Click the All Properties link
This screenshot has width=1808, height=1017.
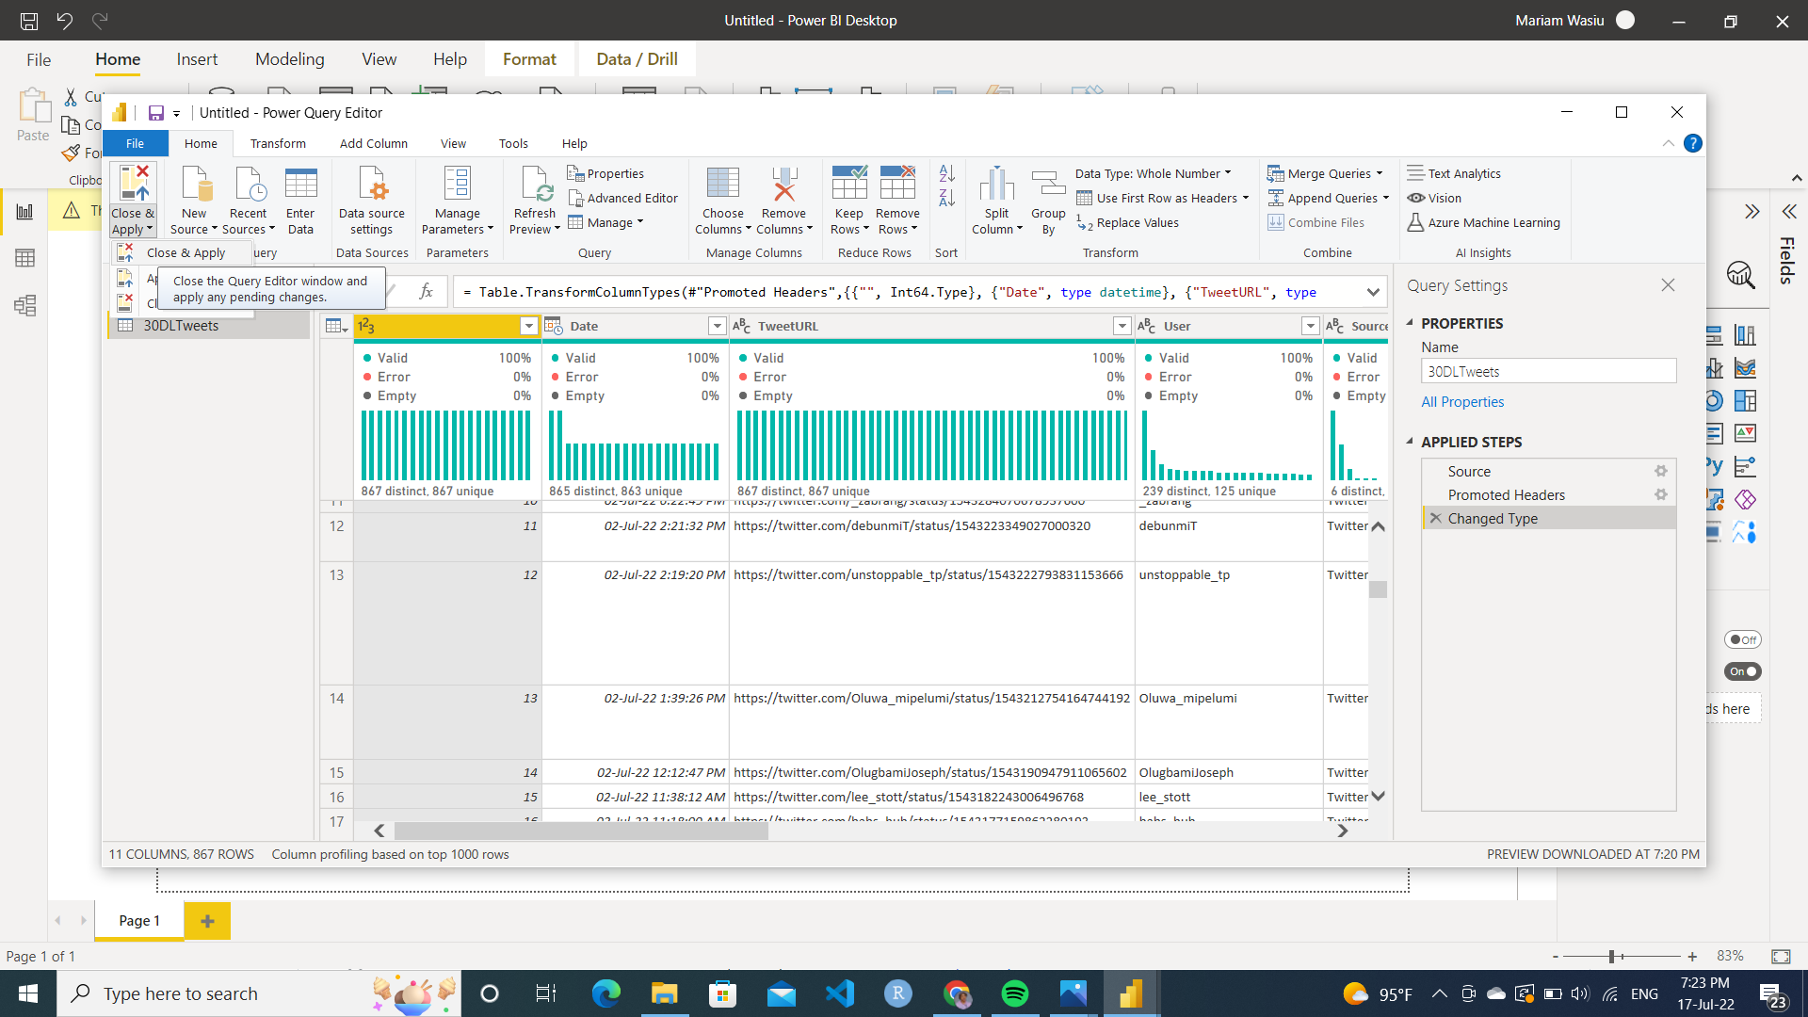1462,401
